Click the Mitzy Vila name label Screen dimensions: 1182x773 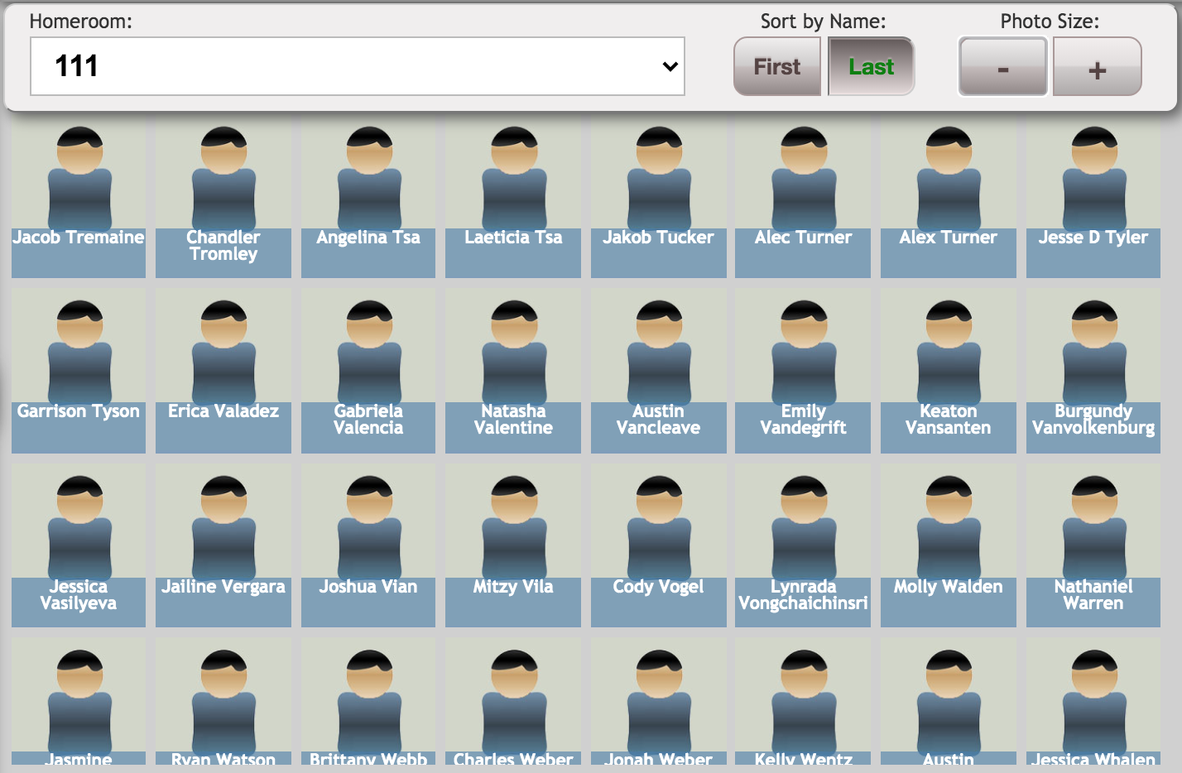[x=513, y=587]
